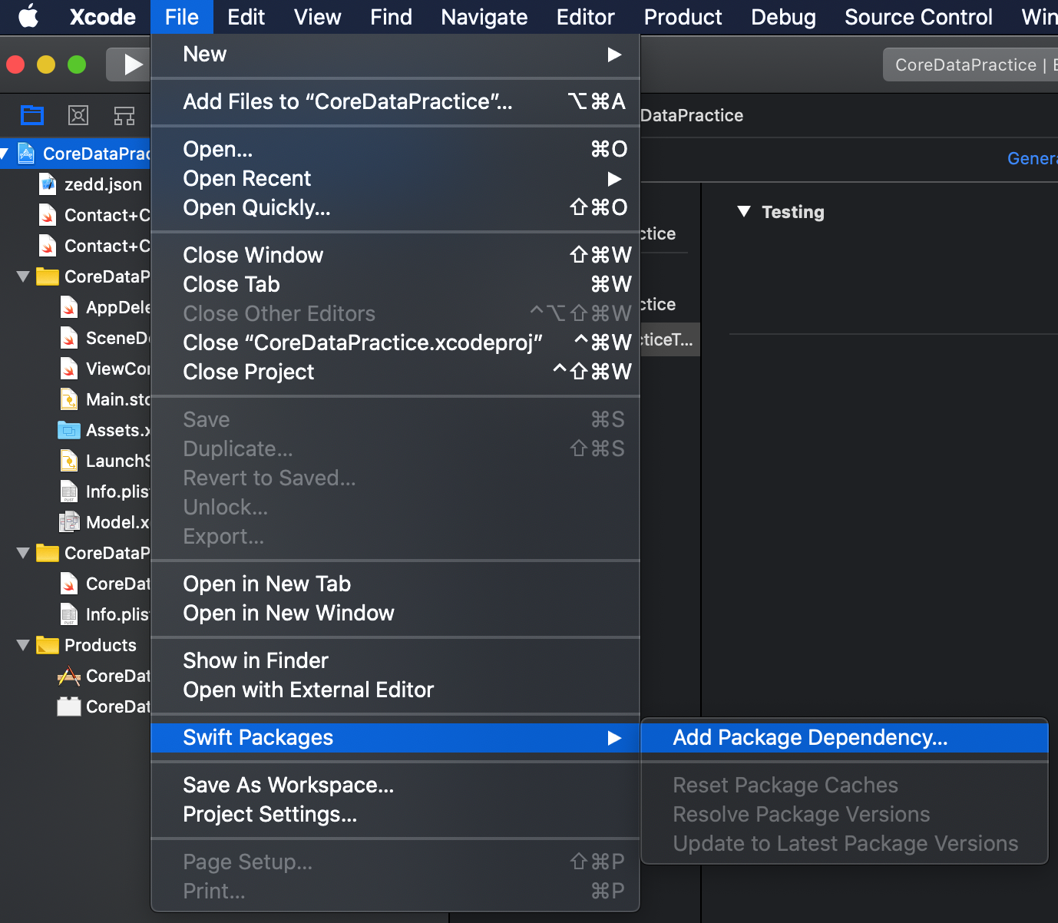
Task: Expand the Open Recent submenu
Action: [x=395, y=178]
